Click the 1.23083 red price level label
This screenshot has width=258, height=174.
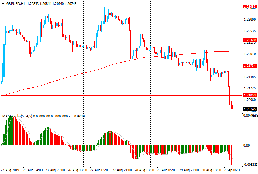click(x=250, y=7)
